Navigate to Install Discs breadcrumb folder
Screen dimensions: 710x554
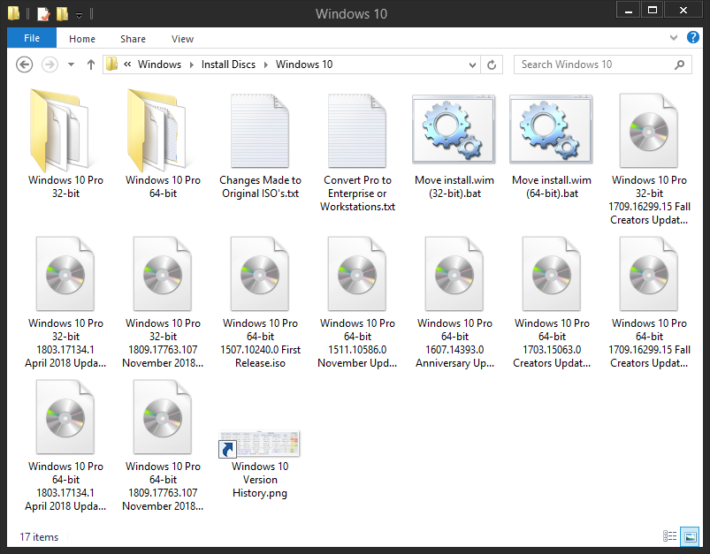coord(228,65)
